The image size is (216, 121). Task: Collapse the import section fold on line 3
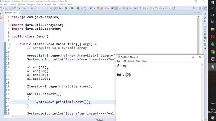pyautogui.click(x=10, y=25)
